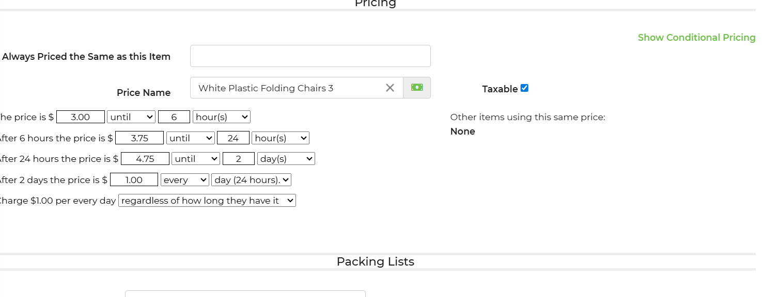Click Show Conditional Pricing link

696,38
